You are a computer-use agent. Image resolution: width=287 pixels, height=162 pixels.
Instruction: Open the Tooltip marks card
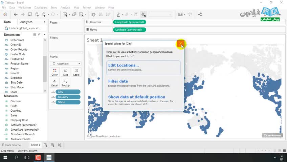66,83
